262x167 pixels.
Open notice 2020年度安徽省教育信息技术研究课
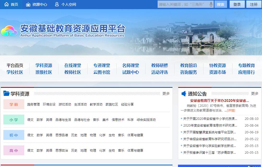[x=210, y=126]
